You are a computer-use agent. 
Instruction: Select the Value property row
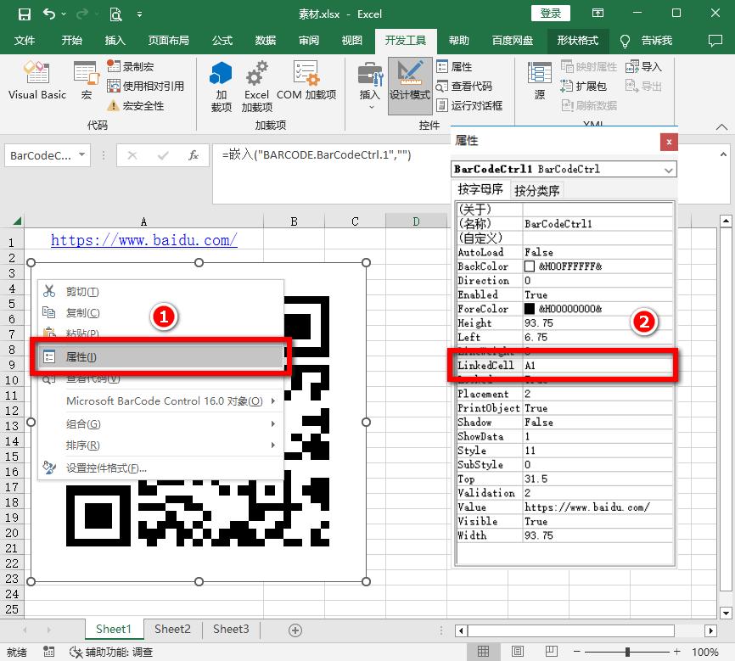565,507
